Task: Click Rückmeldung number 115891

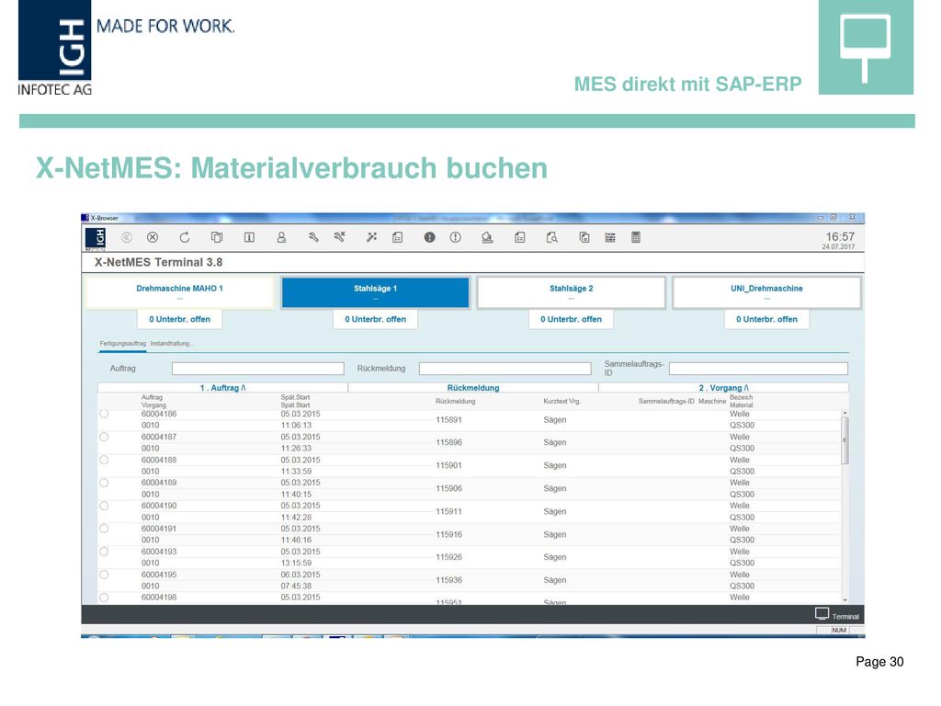Action: click(x=448, y=419)
